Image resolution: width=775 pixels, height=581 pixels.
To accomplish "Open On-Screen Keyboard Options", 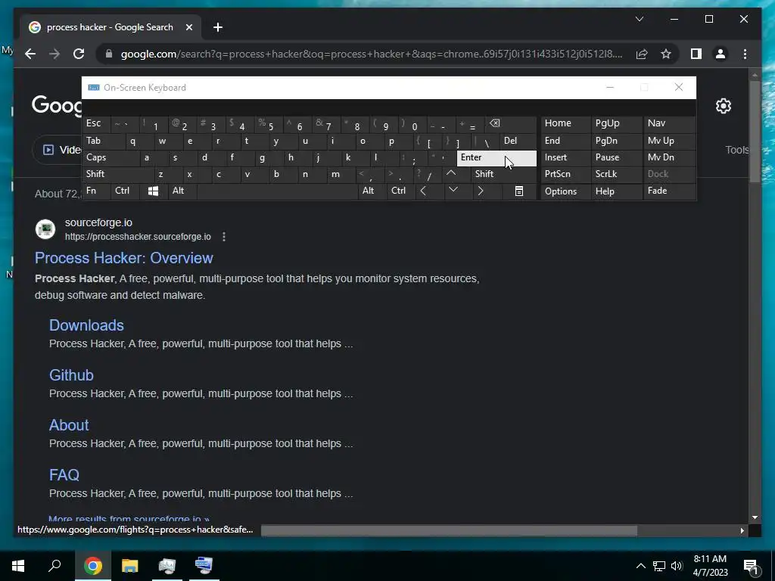I will pyautogui.click(x=565, y=191).
